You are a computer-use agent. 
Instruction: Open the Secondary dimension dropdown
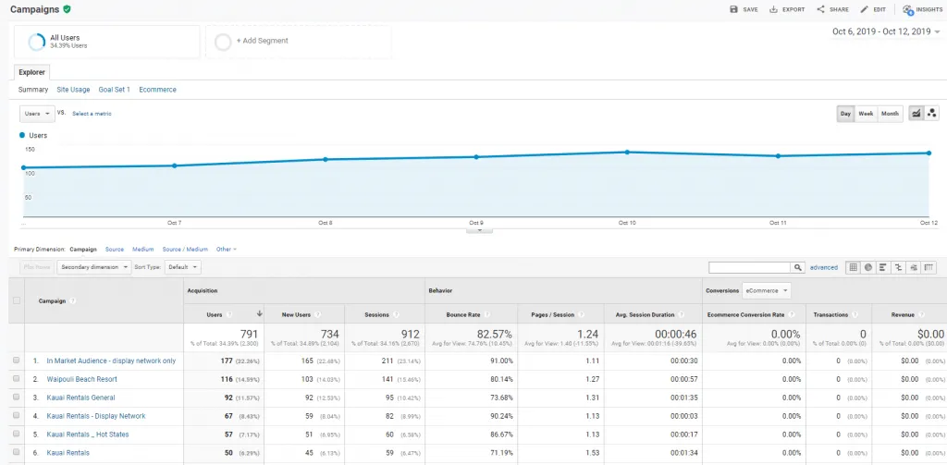(x=92, y=267)
